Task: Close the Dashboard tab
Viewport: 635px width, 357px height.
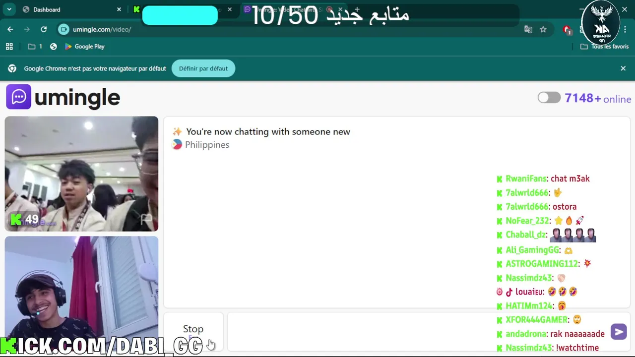Action: pos(119,9)
